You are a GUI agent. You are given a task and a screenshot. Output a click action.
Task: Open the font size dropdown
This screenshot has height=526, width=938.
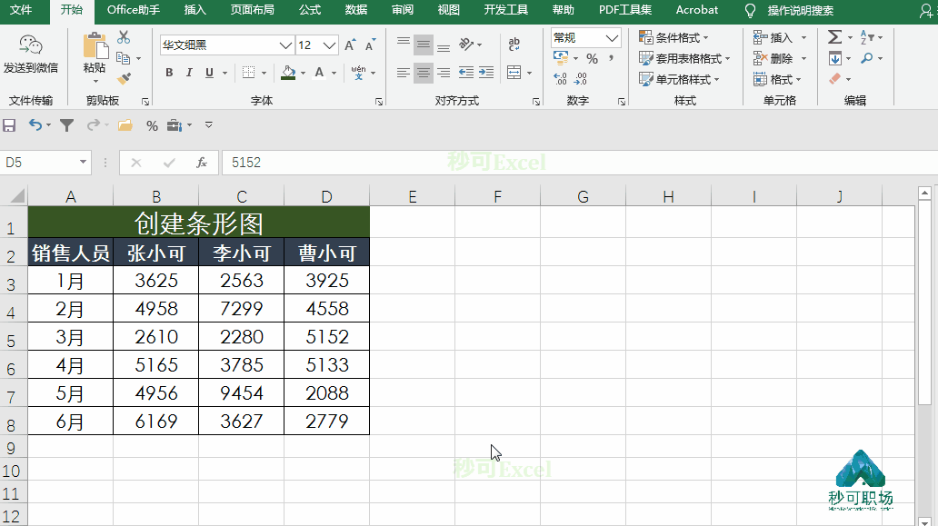(x=329, y=45)
